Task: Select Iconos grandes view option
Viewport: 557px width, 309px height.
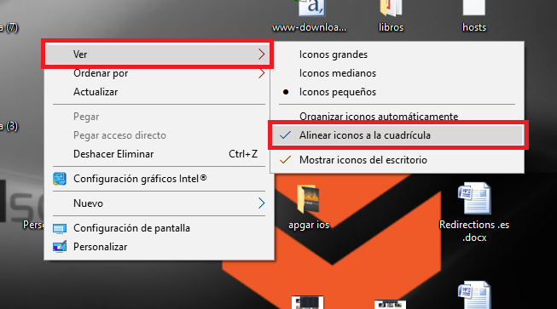Action: pos(397,54)
